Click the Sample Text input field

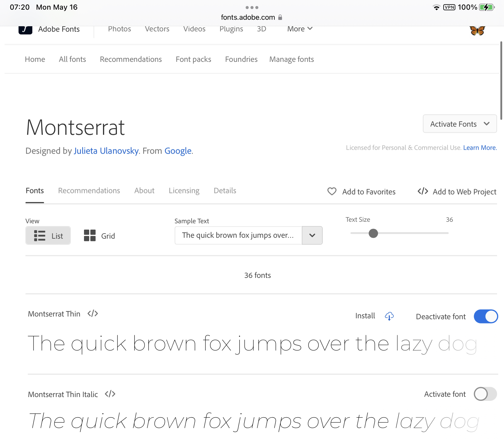pyautogui.click(x=238, y=235)
